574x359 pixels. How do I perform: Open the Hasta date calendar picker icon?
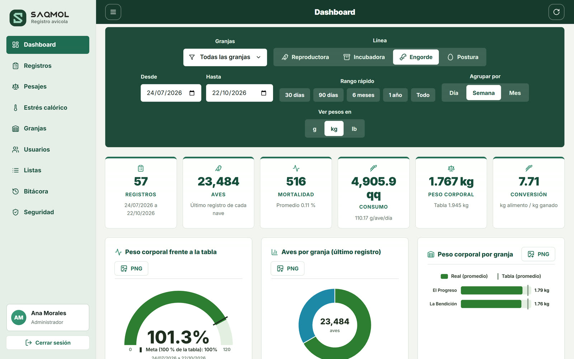[264, 93]
